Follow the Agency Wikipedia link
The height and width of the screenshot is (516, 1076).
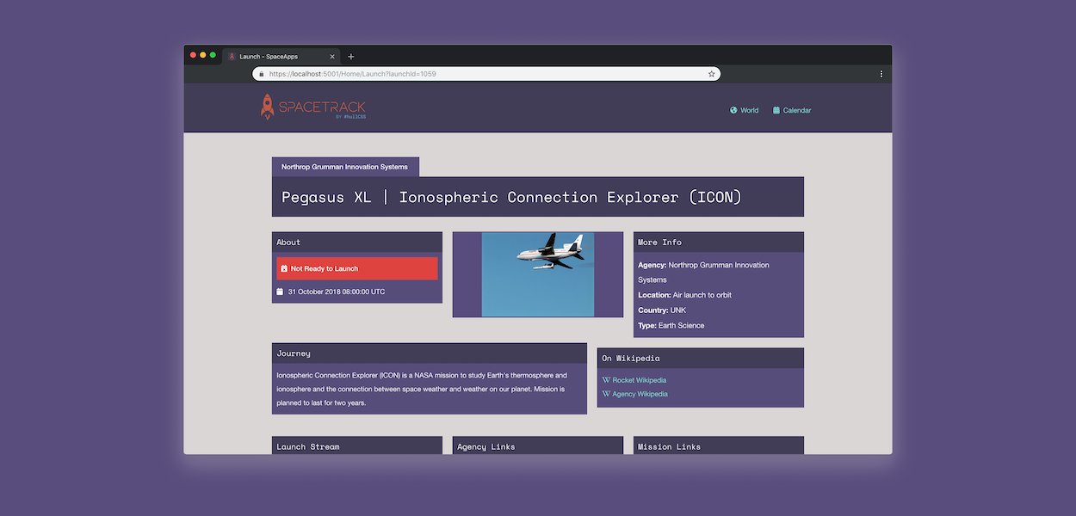coord(640,394)
